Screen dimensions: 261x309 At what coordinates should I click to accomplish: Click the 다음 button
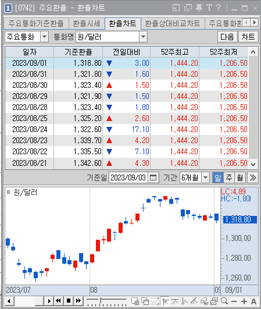[227, 37]
